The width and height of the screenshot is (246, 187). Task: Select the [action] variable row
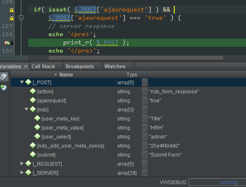coord(128,92)
